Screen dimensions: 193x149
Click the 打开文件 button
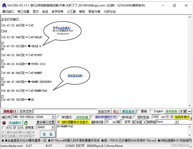26,111
